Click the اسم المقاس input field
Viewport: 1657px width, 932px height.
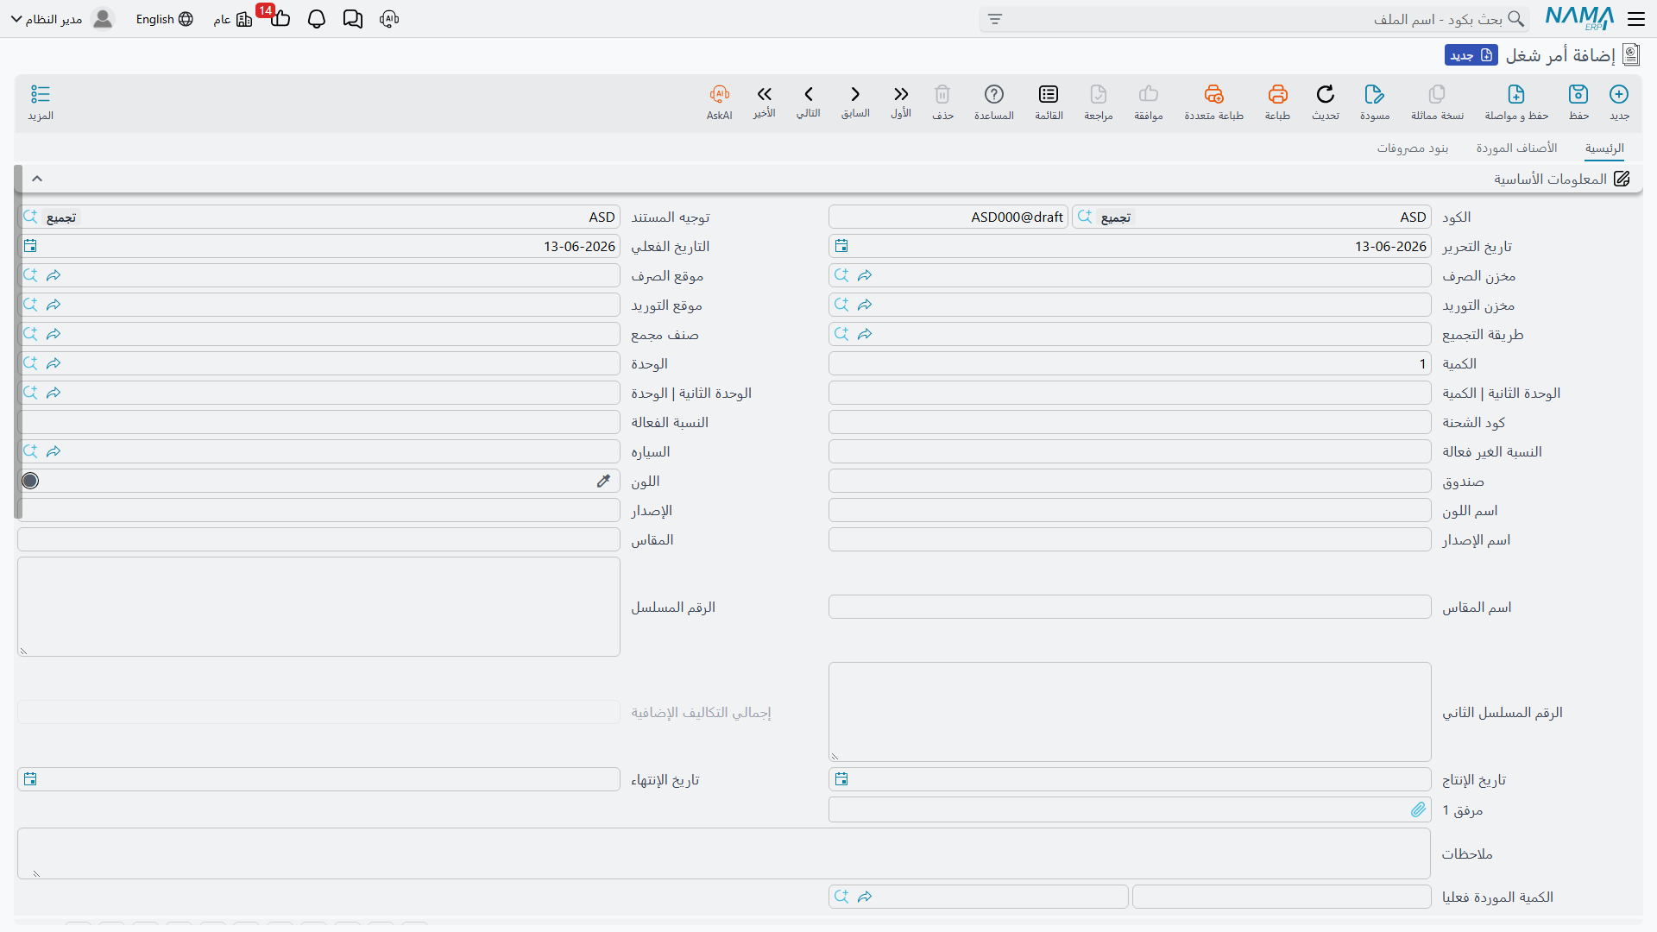(1130, 608)
